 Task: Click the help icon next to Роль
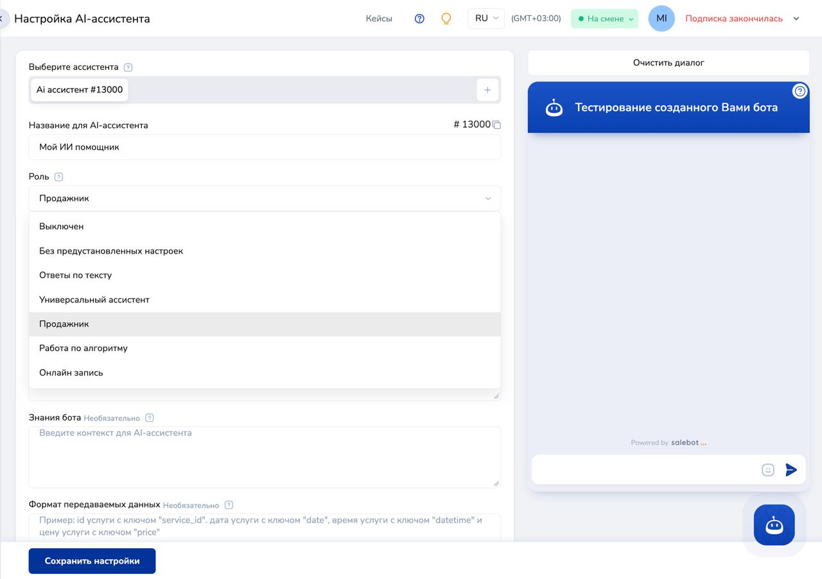coord(58,177)
